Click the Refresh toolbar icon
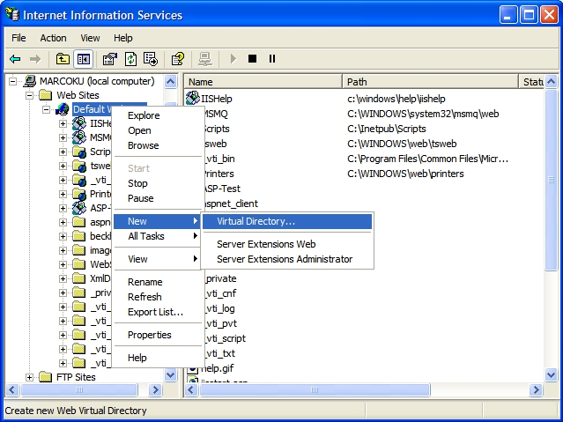 tap(130, 59)
